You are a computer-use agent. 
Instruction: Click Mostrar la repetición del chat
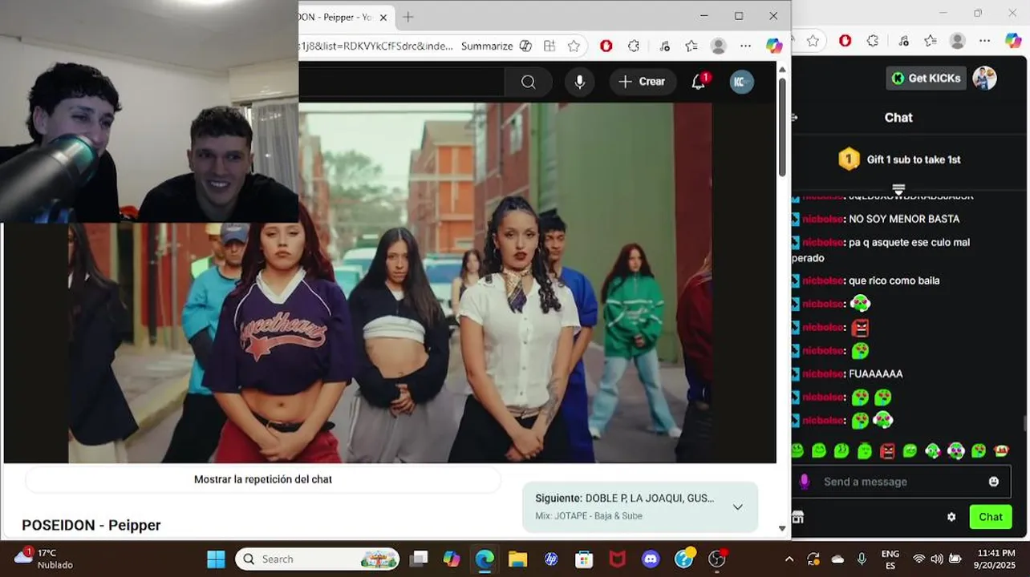263,479
